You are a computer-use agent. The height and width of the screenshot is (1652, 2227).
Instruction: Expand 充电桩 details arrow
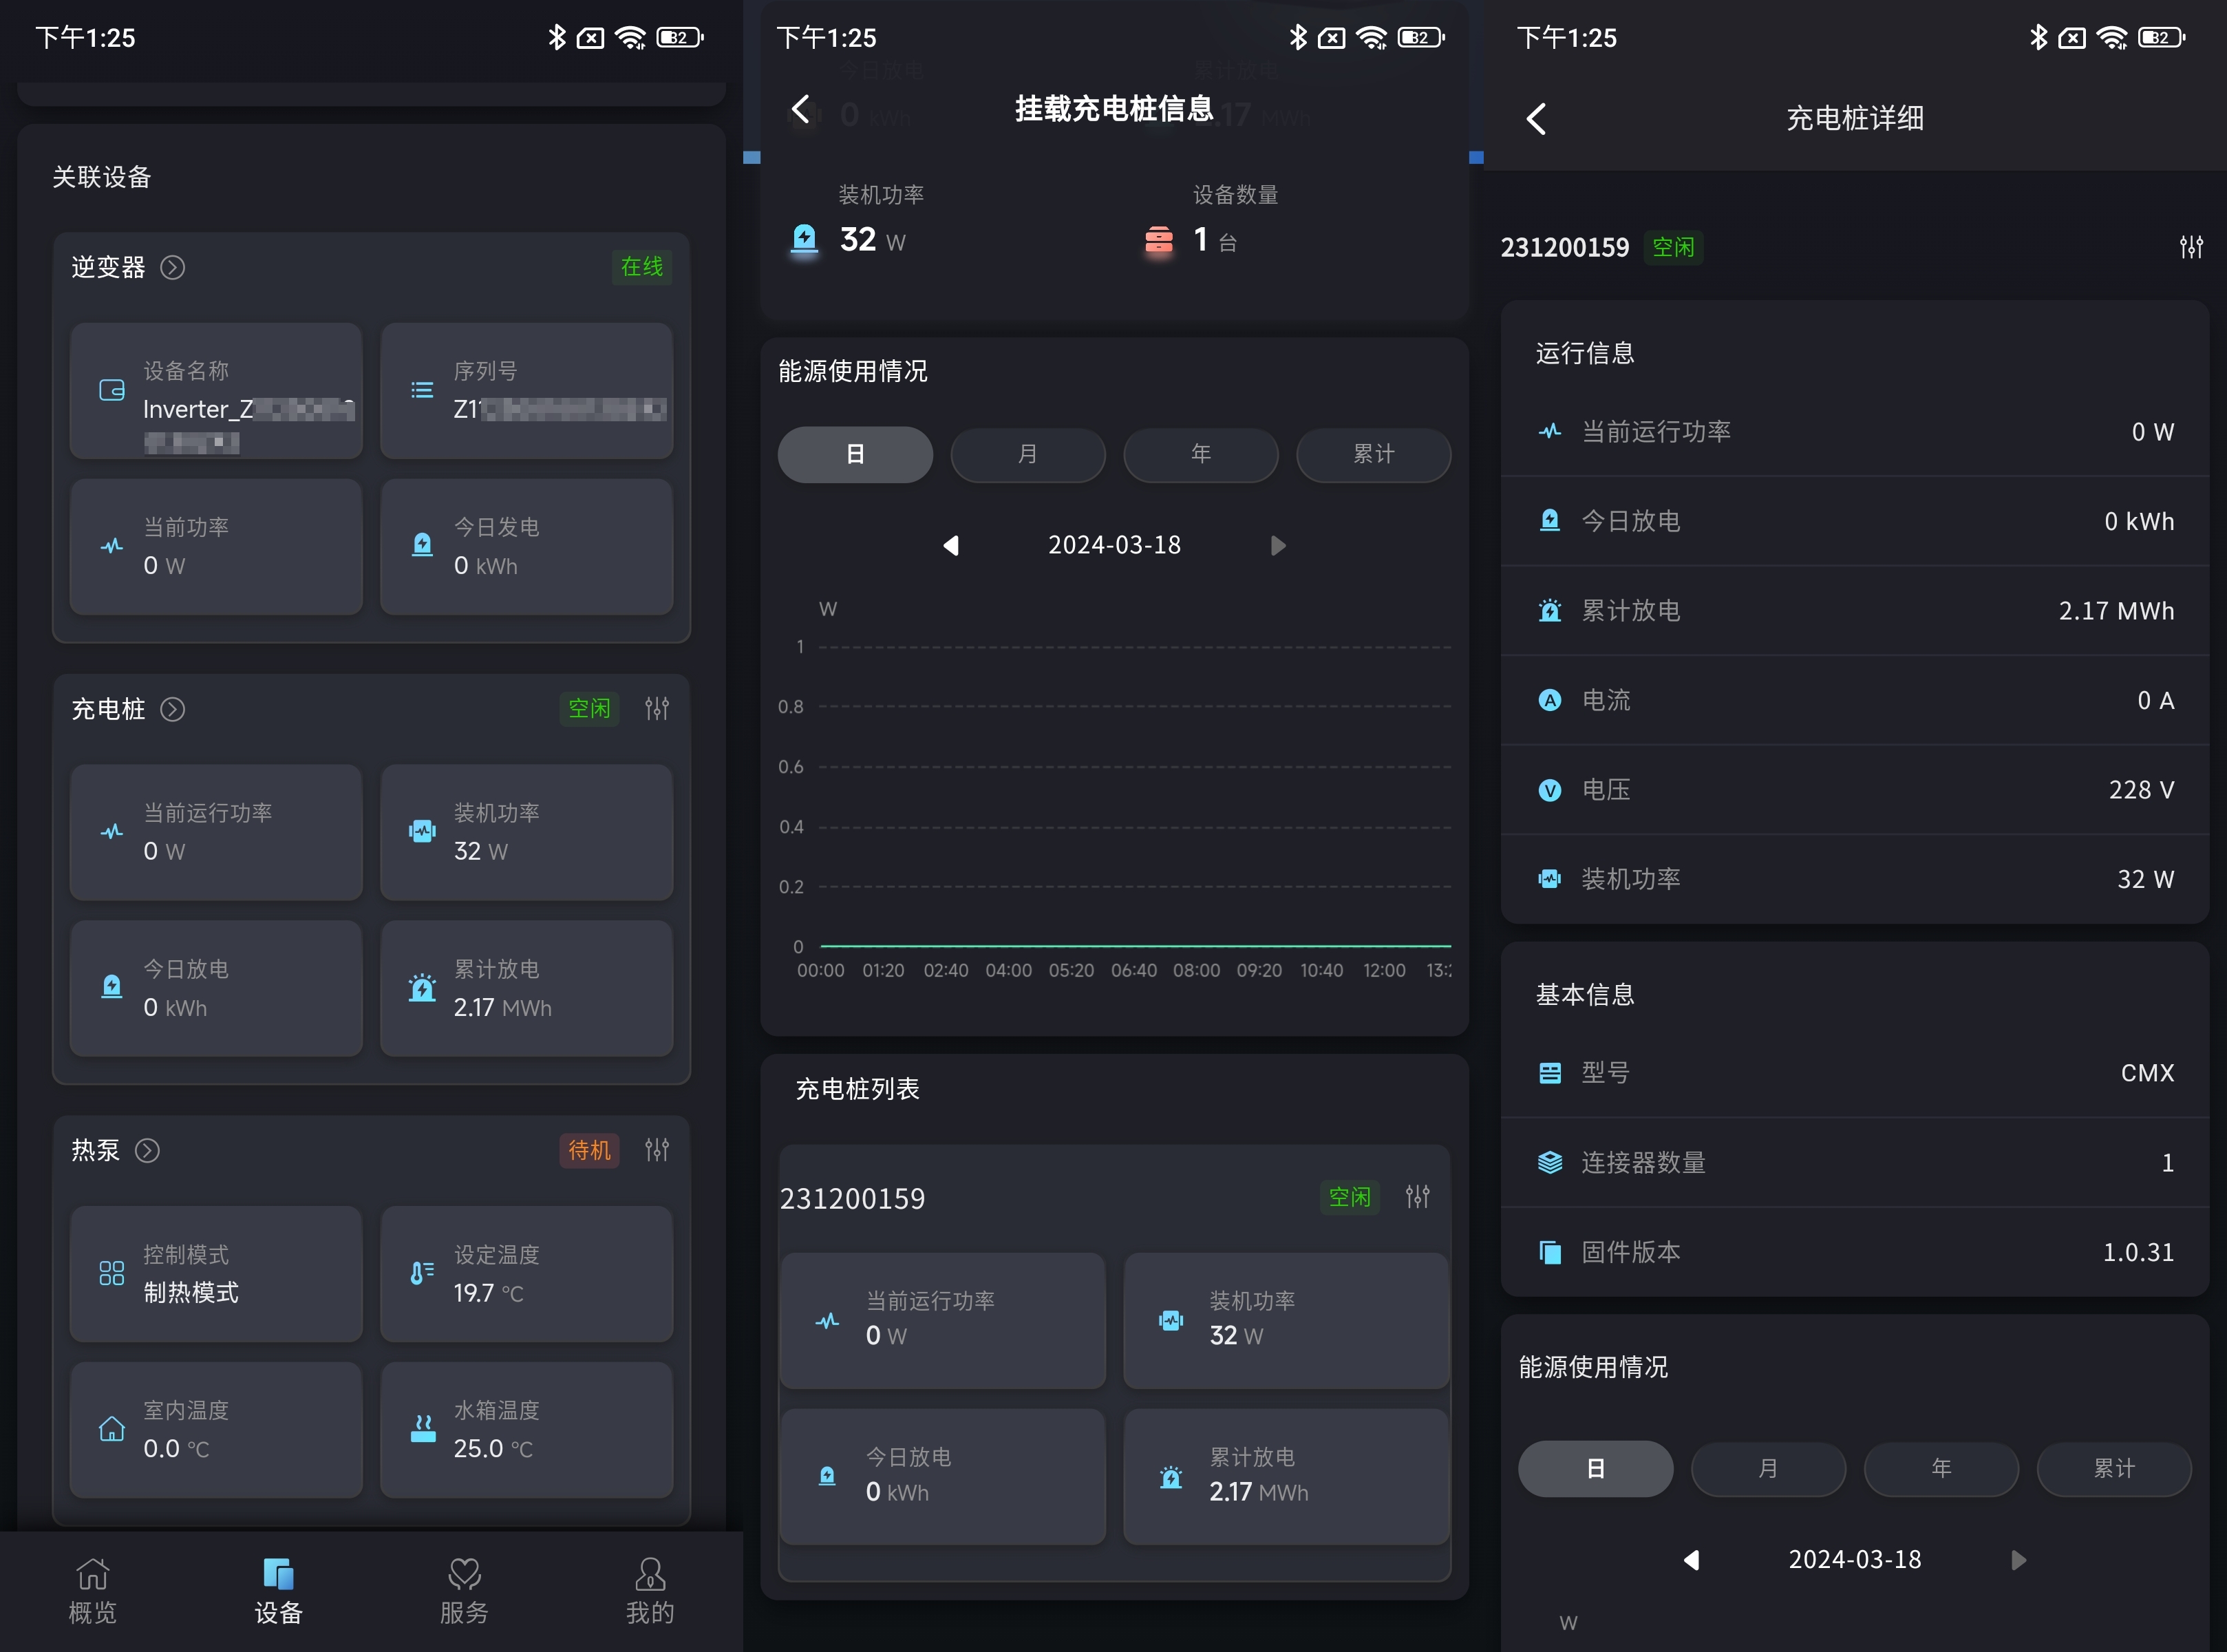pos(173,709)
